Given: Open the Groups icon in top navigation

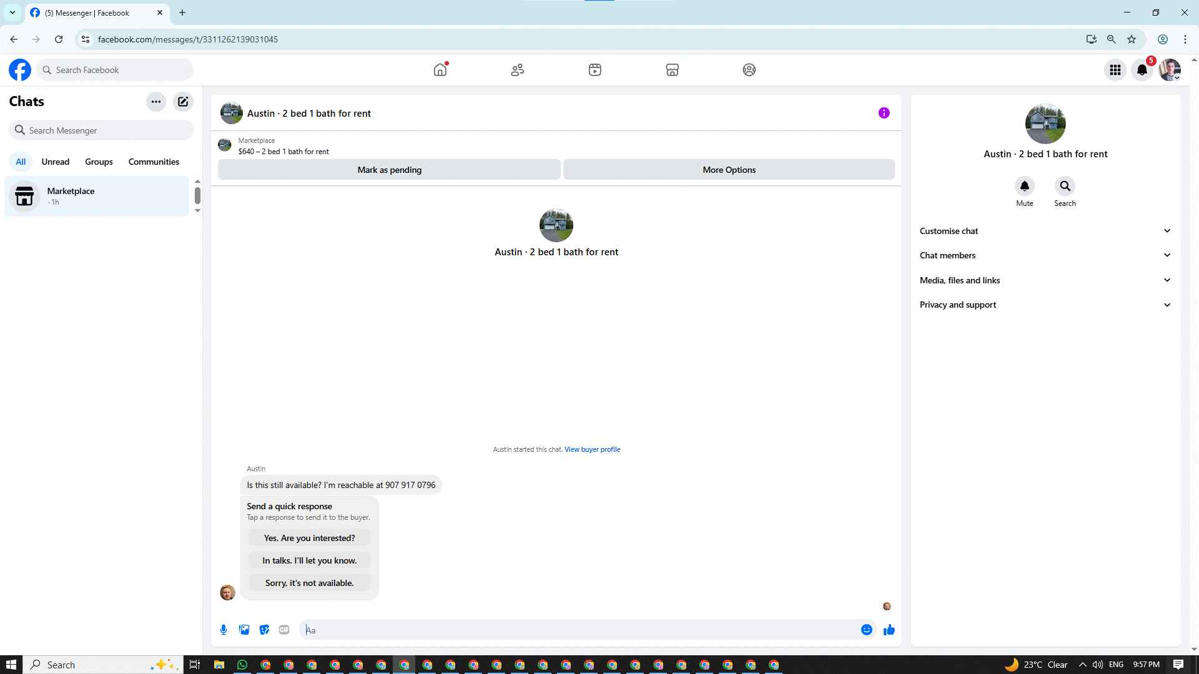Looking at the screenshot, I should click(x=749, y=70).
